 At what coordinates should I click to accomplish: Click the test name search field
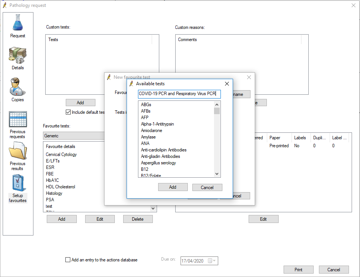coord(179,94)
